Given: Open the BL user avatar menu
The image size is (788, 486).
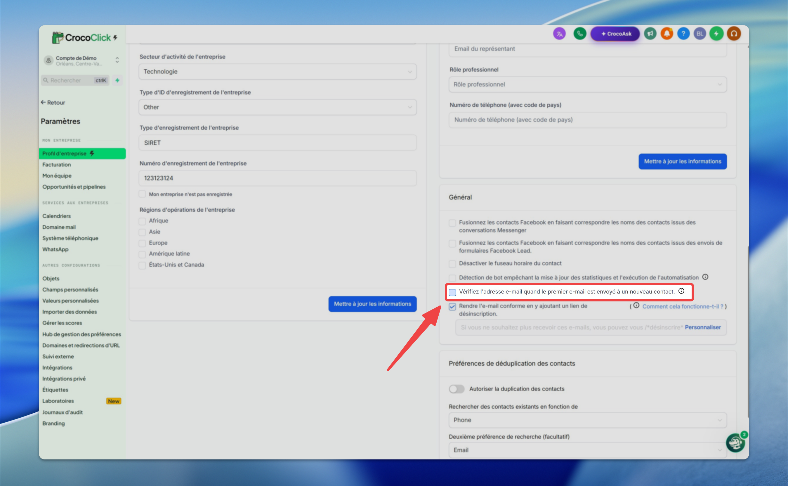Looking at the screenshot, I should click(700, 34).
